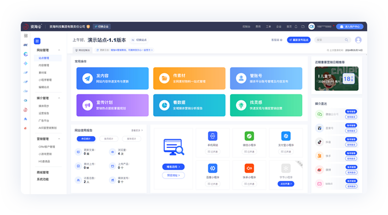The image size is (388, 215).
Task: Click the 重新发布站点 button
Action: [x=298, y=40]
